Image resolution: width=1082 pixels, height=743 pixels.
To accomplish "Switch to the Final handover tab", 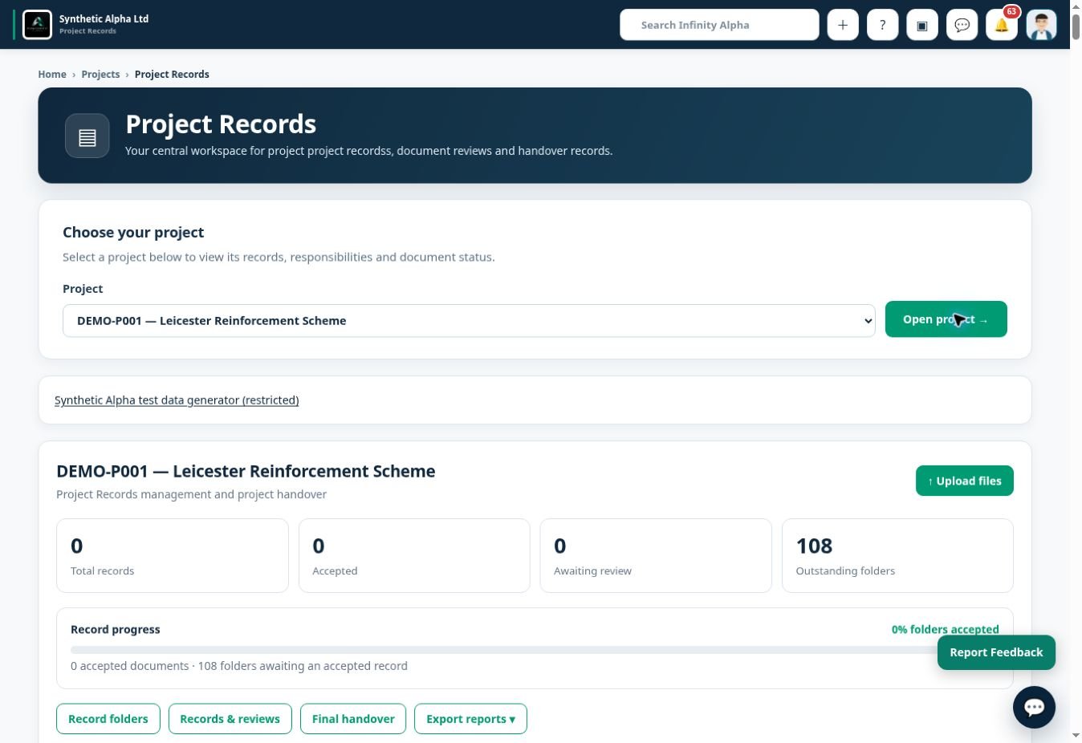I will pos(353,719).
